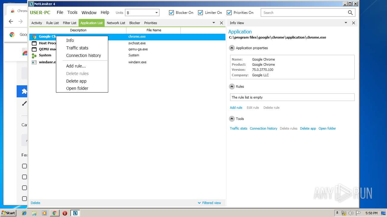Show hidden tray icons arrow

(337, 213)
